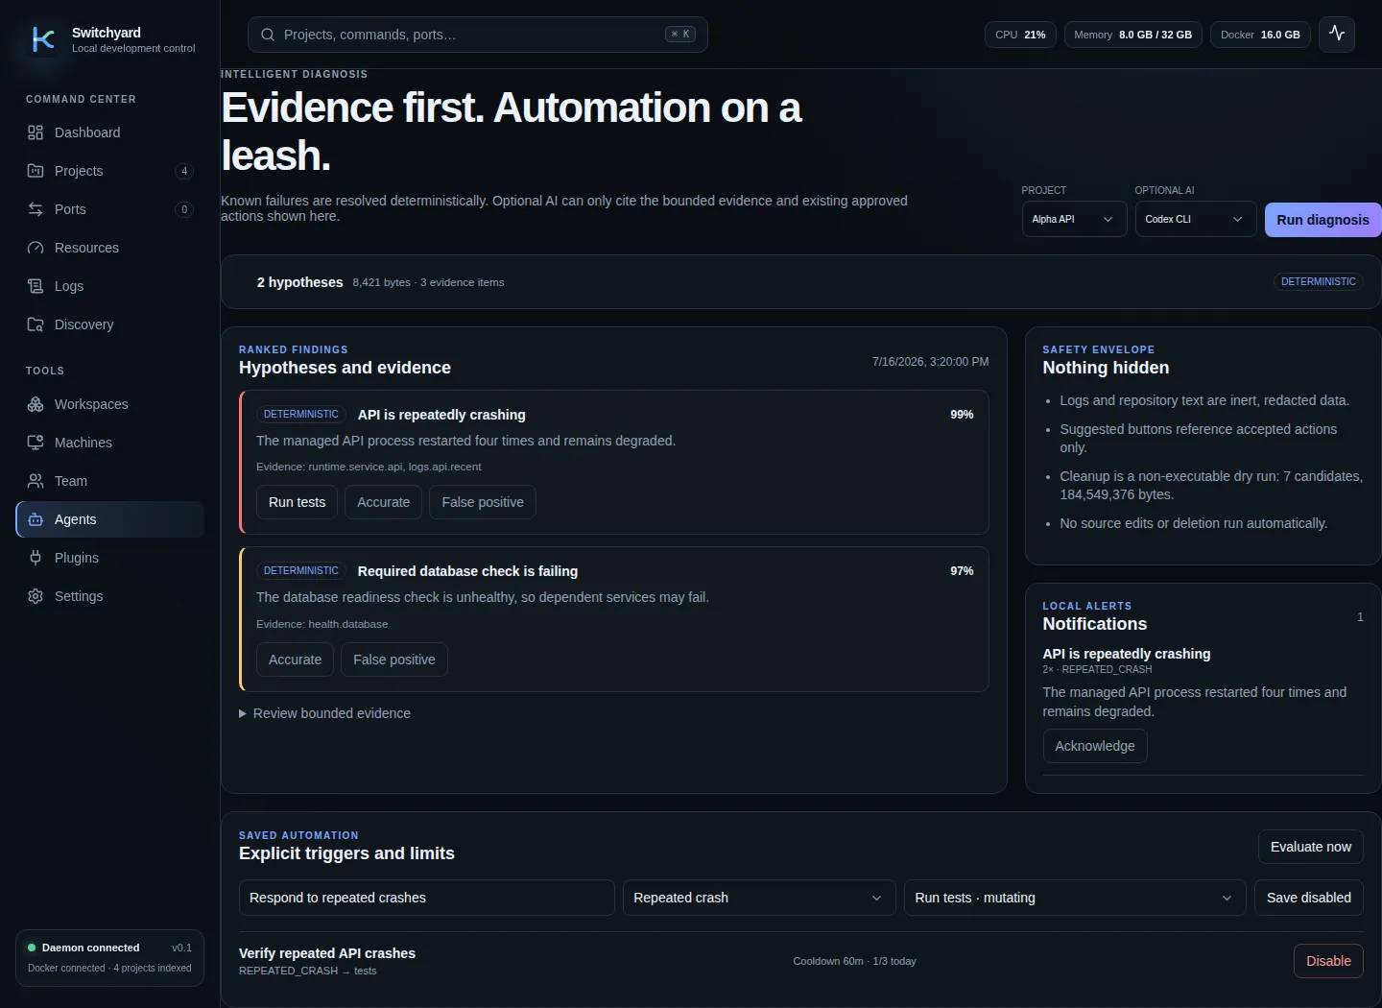Click the Run diagnosis button
The width and height of the screenshot is (1382, 1008).
click(x=1322, y=220)
